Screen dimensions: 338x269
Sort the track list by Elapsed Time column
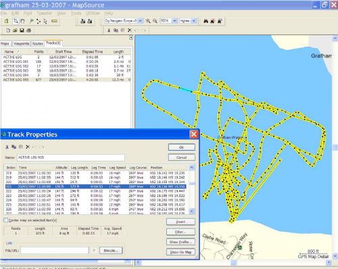93,51
